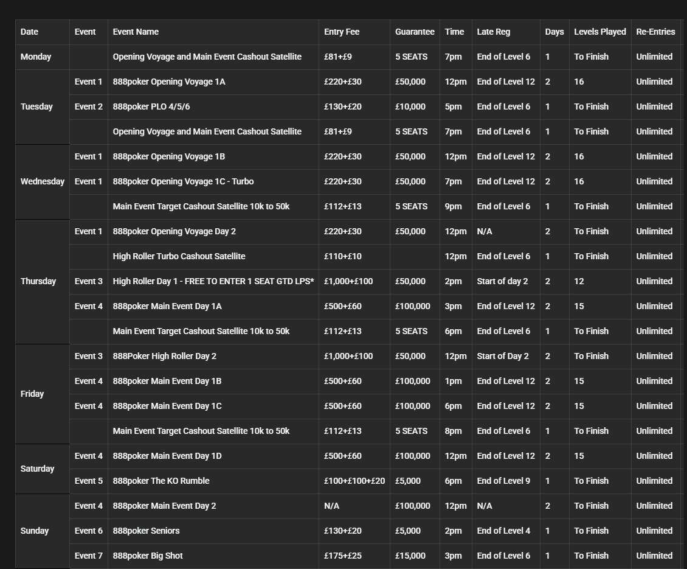This screenshot has height=569, width=687.
Task: Select the Event Name column header
Action: click(136, 32)
